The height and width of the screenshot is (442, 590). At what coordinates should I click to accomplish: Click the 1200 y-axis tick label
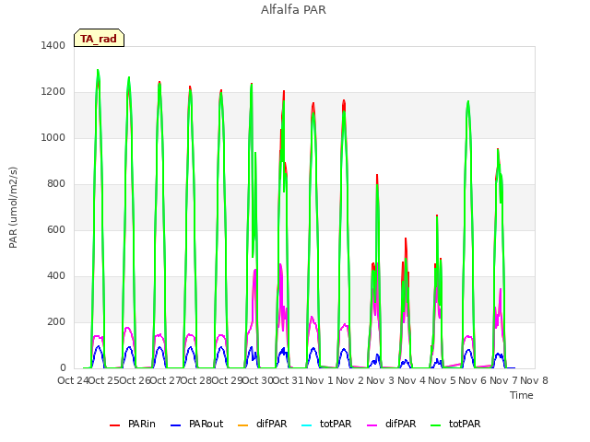[x=53, y=92]
